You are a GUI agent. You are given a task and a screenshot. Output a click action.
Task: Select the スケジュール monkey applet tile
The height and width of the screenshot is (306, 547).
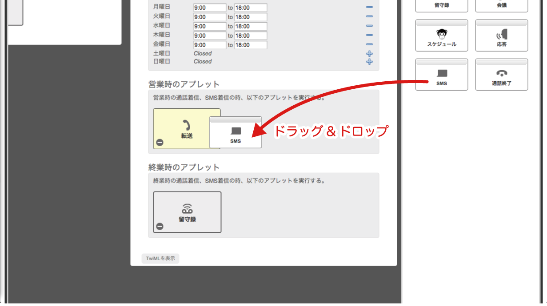pos(442,36)
